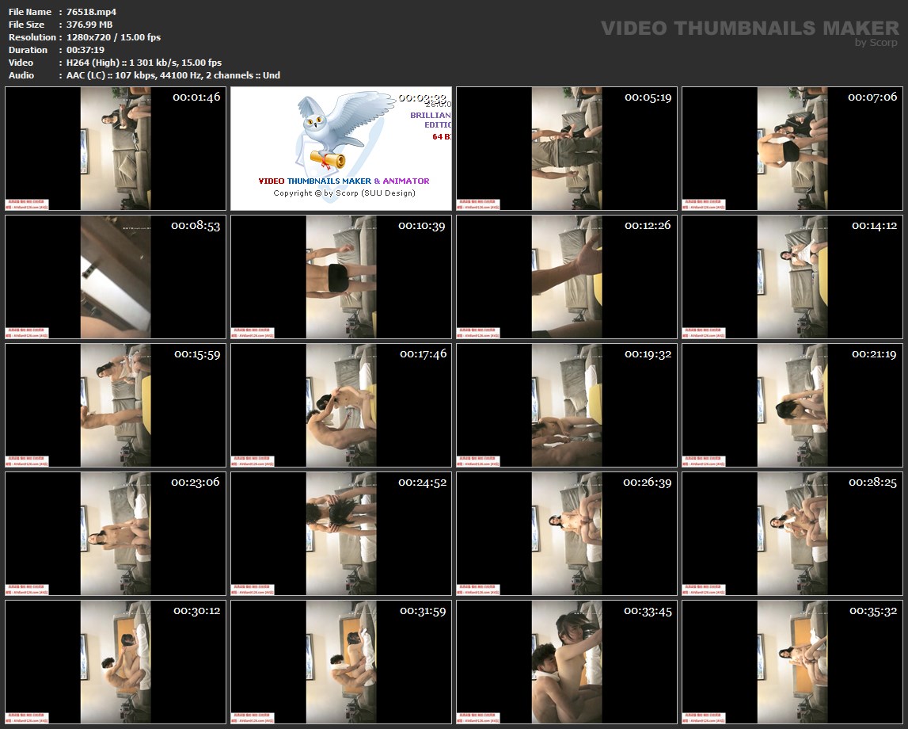908x729 pixels.
Task: Select the thumbnail stamped 00:12:26
Action: click(x=566, y=277)
